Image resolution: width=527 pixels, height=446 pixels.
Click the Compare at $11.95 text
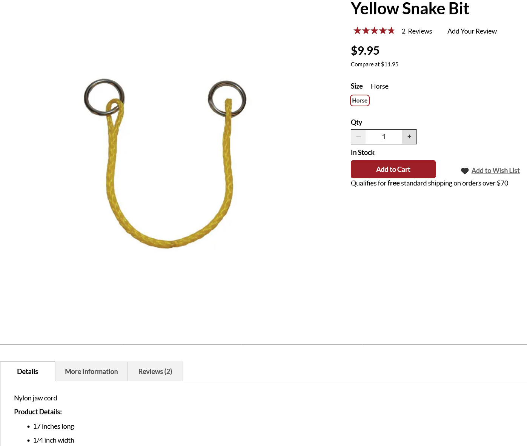click(x=375, y=64)
